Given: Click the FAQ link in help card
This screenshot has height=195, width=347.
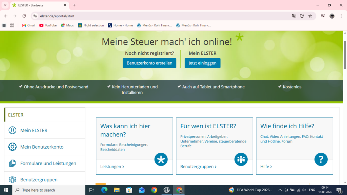Looking at the screenshot, I should tap(305, 137).
